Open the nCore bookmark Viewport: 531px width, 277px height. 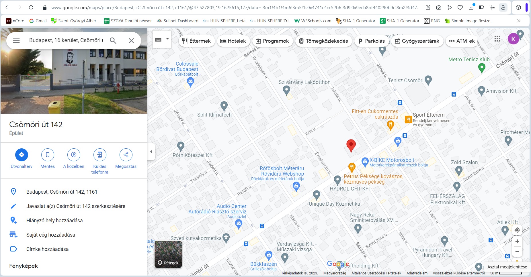click(15, 21)
